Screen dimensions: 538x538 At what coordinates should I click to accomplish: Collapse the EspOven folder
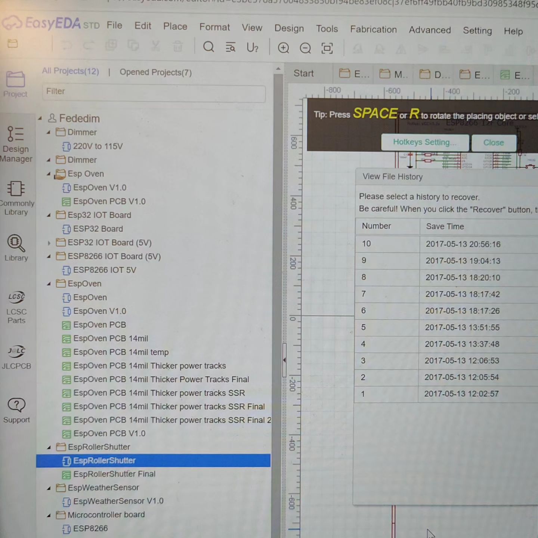pyautogui.click(x=49, y=284)
